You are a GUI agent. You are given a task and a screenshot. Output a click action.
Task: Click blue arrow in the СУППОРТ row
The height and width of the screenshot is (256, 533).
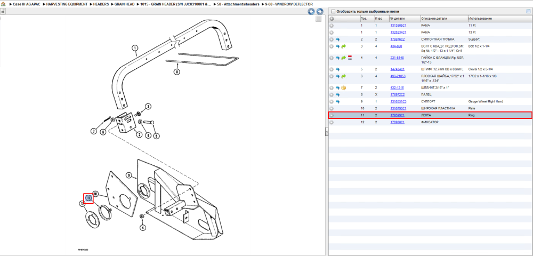[337, 102]
